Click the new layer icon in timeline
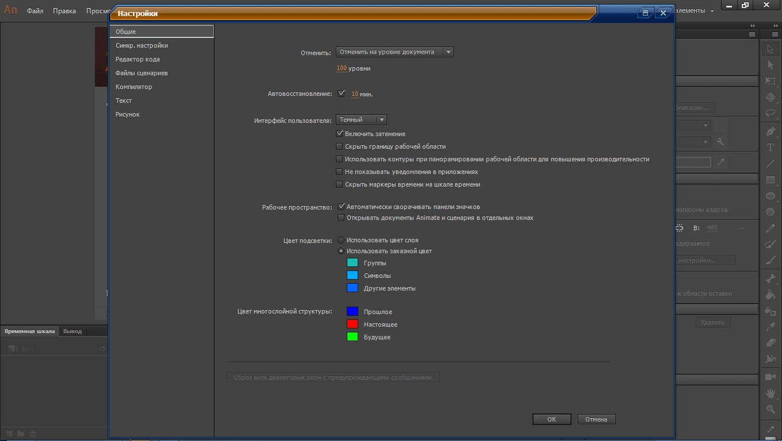This screenshot has height=441, width=782. click(10, 434)
